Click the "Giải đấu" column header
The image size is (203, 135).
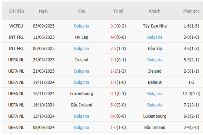(x=16, y=11)
